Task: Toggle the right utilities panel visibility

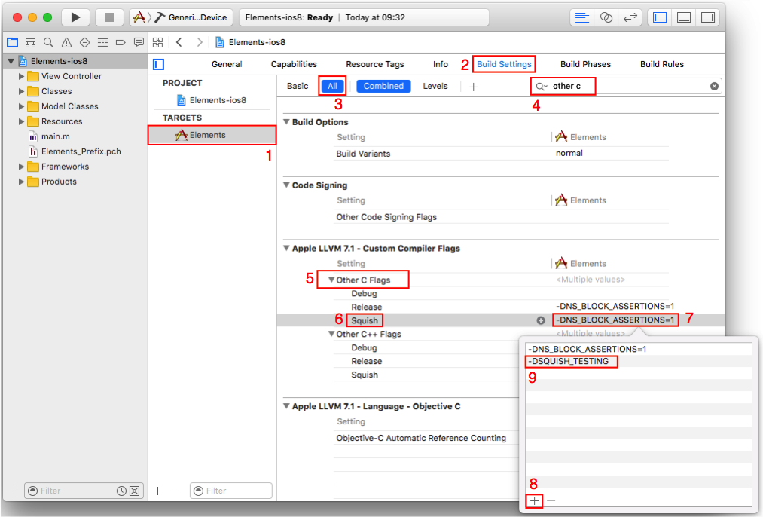Action: click(x=707, y=17)
